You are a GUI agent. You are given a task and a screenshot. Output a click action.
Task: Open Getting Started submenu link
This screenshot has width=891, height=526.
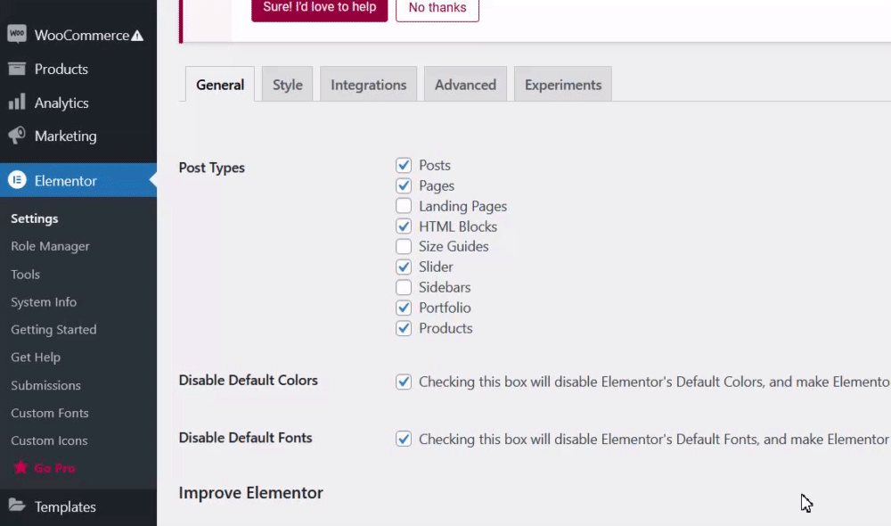(54, 329)
